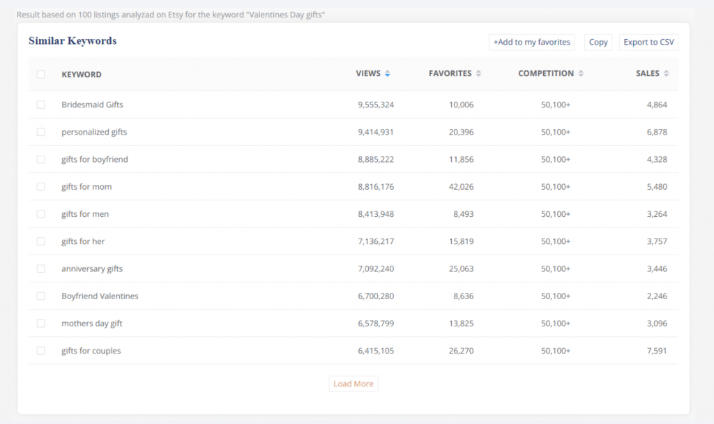The width and height of the screenshot is (714, 424).
Task: Check the Bridesmaid Gifts row checkbox
Action: click(x=40, y=105)
